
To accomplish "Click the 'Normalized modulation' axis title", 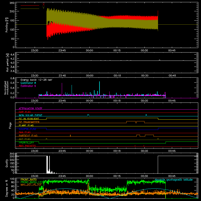I will (6, 88).
